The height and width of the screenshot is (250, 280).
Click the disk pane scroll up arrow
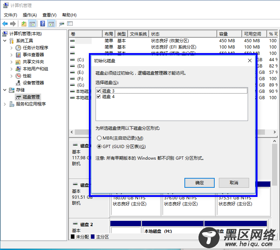(275, 141)
